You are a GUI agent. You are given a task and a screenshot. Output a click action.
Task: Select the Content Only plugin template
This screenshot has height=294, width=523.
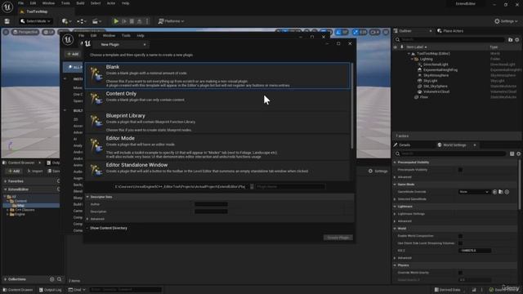click(217, 99)
